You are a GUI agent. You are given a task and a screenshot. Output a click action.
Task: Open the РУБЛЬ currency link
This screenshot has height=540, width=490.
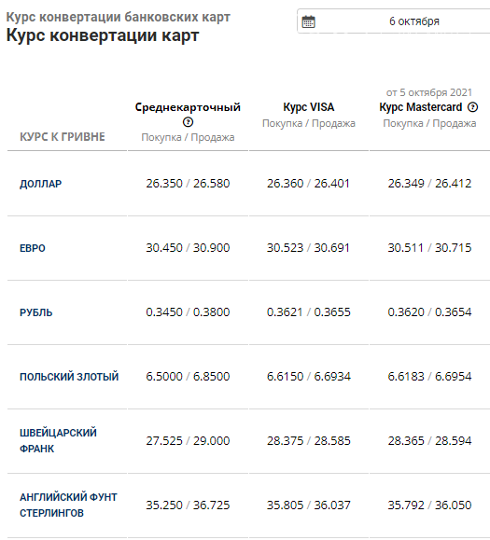36,312
